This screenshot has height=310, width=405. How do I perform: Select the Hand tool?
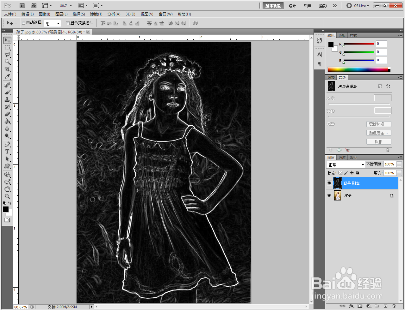[x=7, y=189]
